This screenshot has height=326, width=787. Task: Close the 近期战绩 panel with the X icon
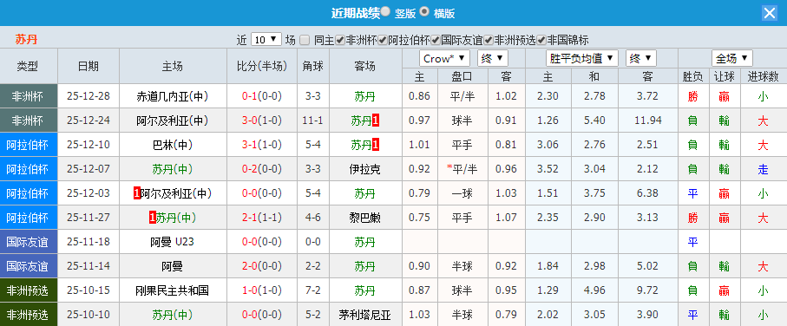point(769,13)
